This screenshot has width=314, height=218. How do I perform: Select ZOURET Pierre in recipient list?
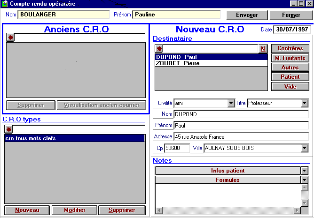211,63
